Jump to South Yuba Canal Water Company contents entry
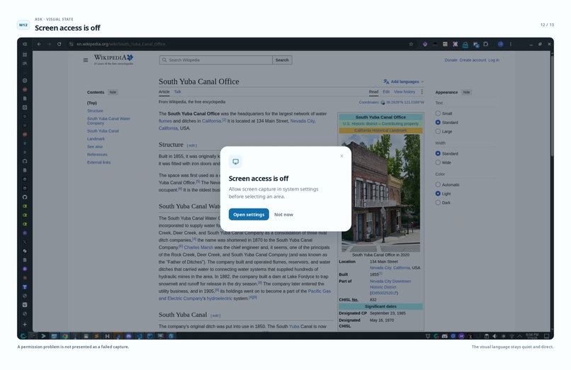The height and width of the screenshot is (370, 571). tap(108, 121)
